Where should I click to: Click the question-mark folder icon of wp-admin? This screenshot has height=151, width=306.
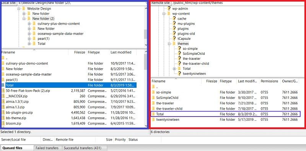[x=169, y=8]
